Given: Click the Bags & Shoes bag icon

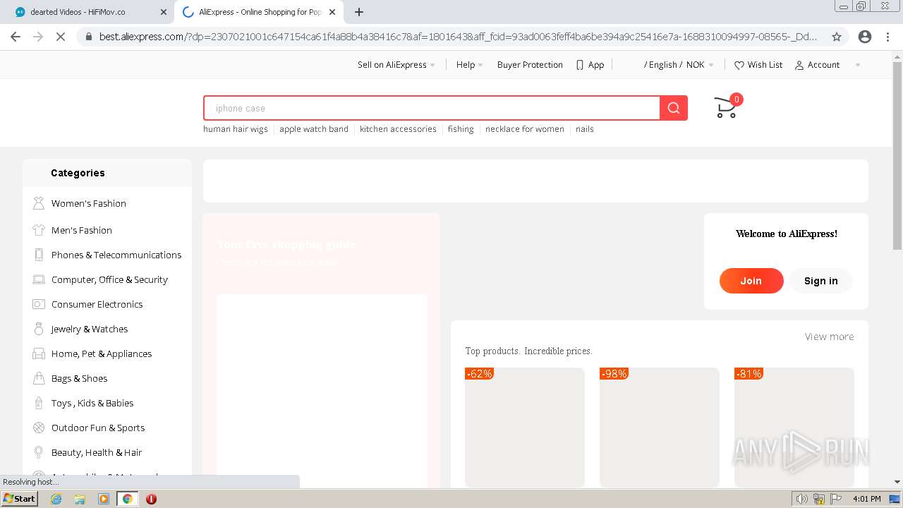Looking at the screenshot, I should tap(39, 378).
